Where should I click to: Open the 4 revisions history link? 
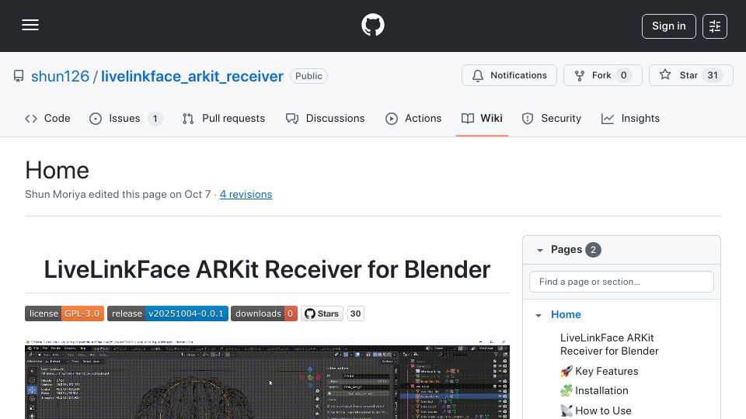tap(246, 194)
